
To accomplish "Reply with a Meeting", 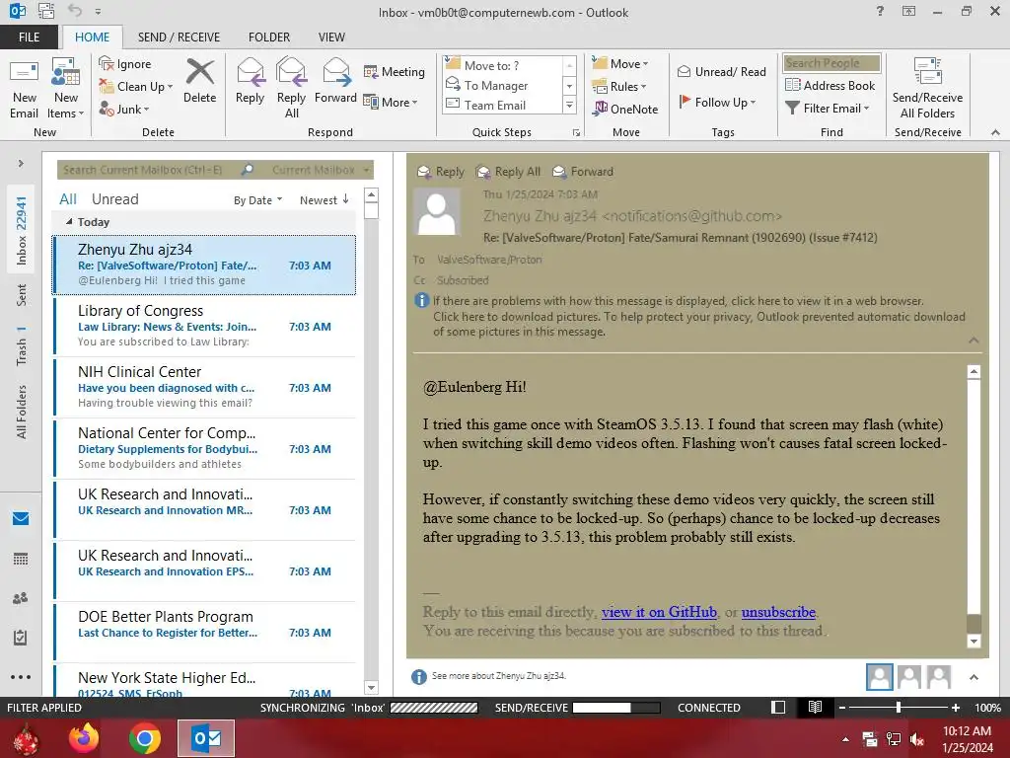I will (x=395, y=71).
